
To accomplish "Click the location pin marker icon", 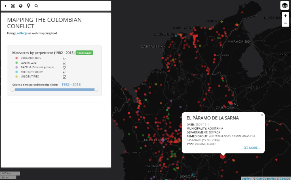I will pyautogui.click(x=28, y=6).
